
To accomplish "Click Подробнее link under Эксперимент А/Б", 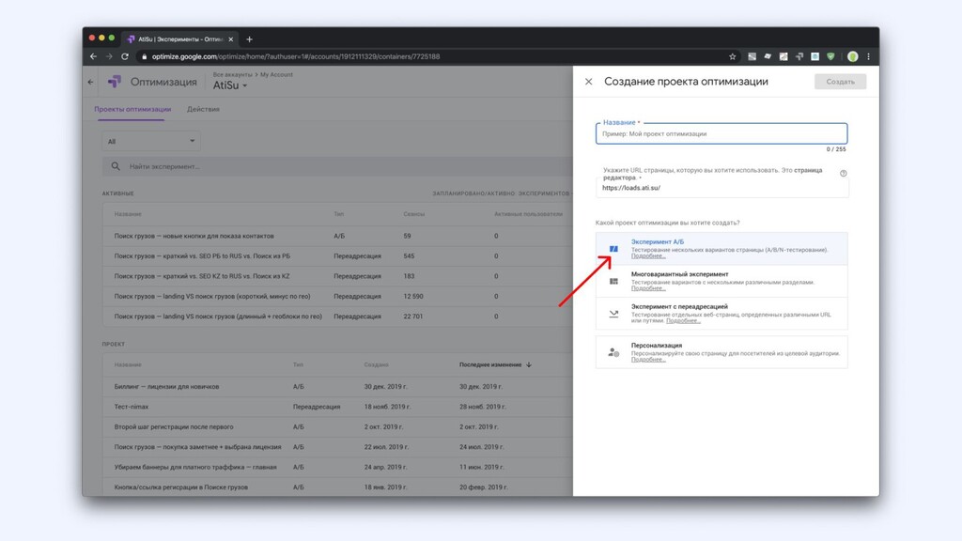I will tap(648, 255).
